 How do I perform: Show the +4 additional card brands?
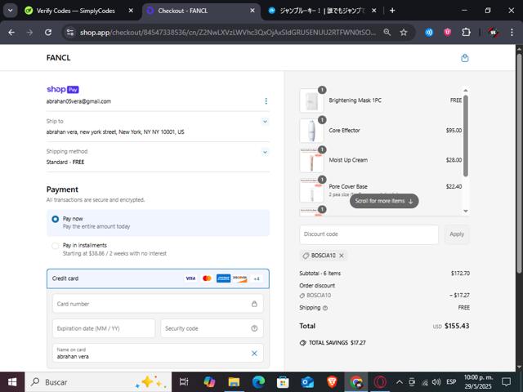pos(256,278)
